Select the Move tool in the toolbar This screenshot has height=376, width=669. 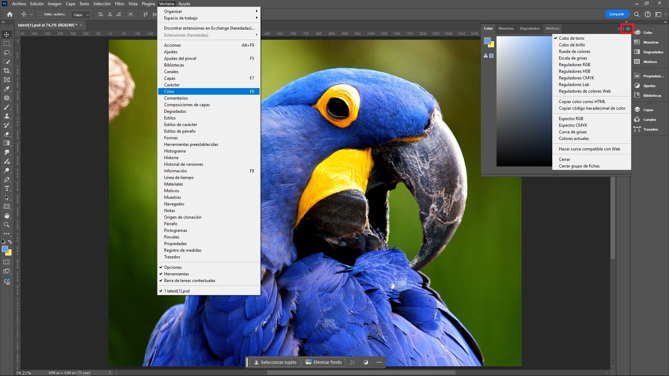[x=7, y=34]
